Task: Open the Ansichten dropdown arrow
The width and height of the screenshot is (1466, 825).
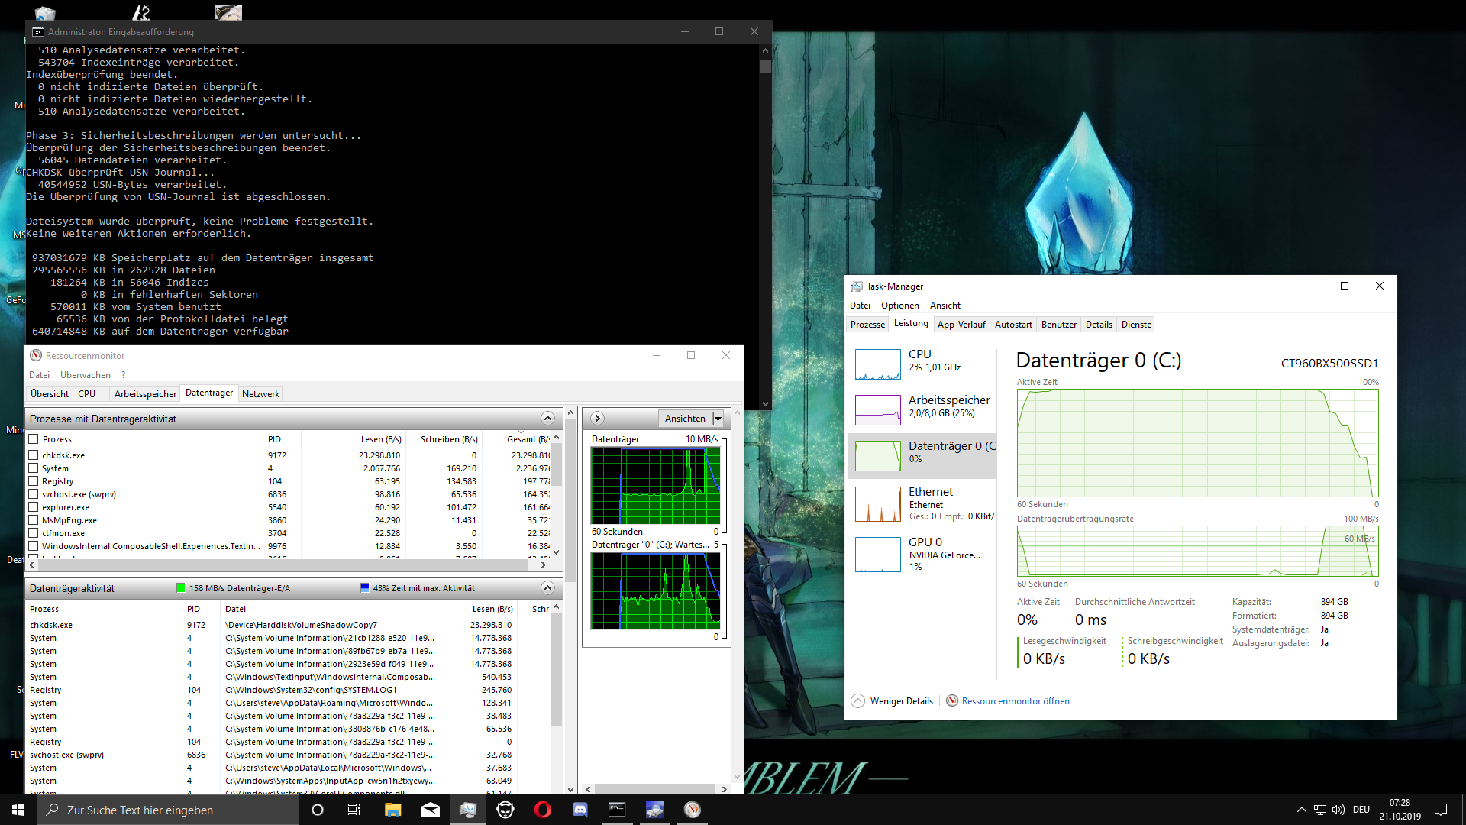Action: point(718,419)
